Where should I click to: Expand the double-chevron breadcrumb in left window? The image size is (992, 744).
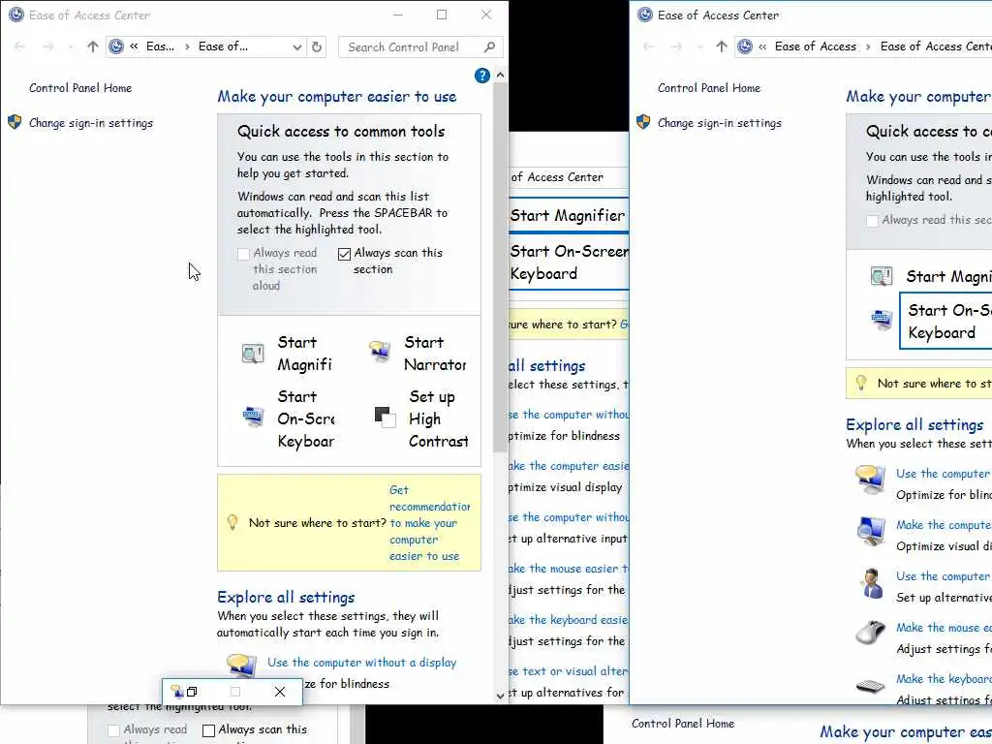click(x=134, y=46)
